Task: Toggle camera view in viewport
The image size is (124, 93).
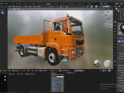Action: 111,27
